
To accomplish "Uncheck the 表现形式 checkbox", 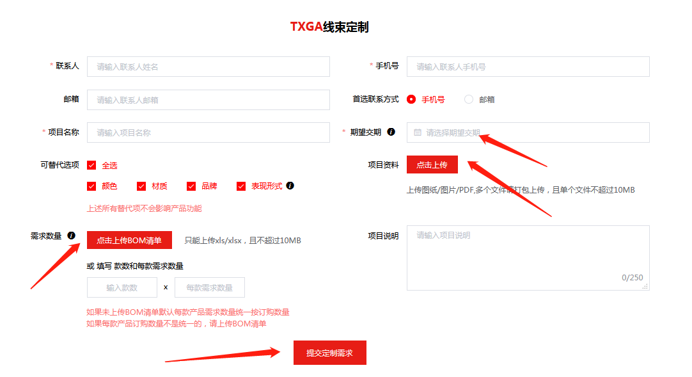I will pyautogui.click(x=241, y=186).
